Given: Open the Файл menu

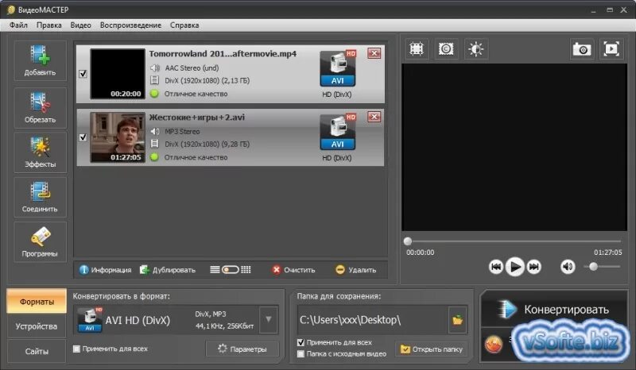Looking at the screenshot, I should click(18, 25).
